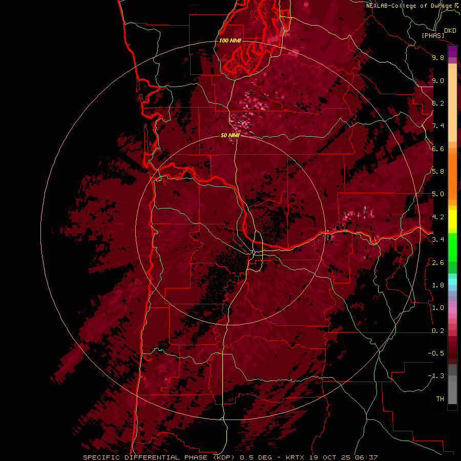Screen dimensions: 461x461
Task: Click the 6.6 value on the color scale
Action: tap(438, 149)
